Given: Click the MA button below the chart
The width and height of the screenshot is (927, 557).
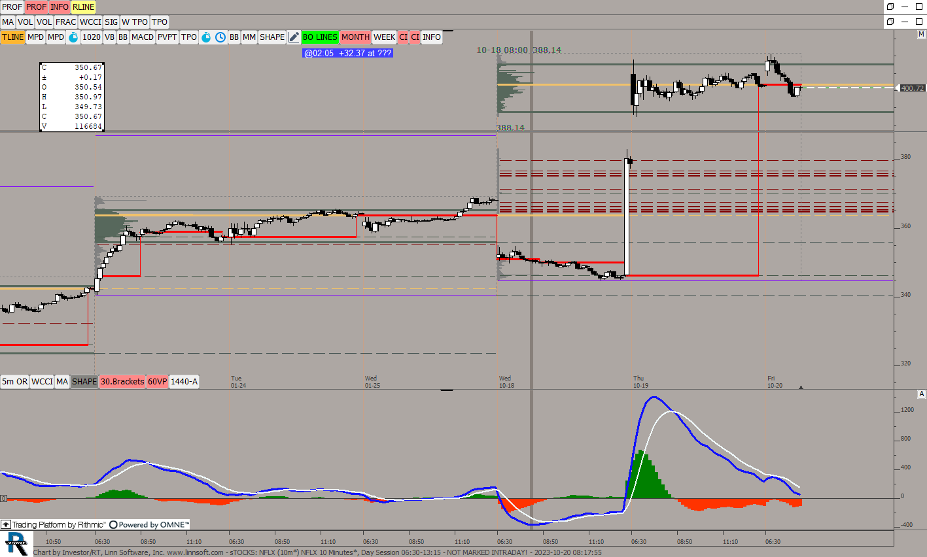Looking at the screenshot, I should (62, 382).
